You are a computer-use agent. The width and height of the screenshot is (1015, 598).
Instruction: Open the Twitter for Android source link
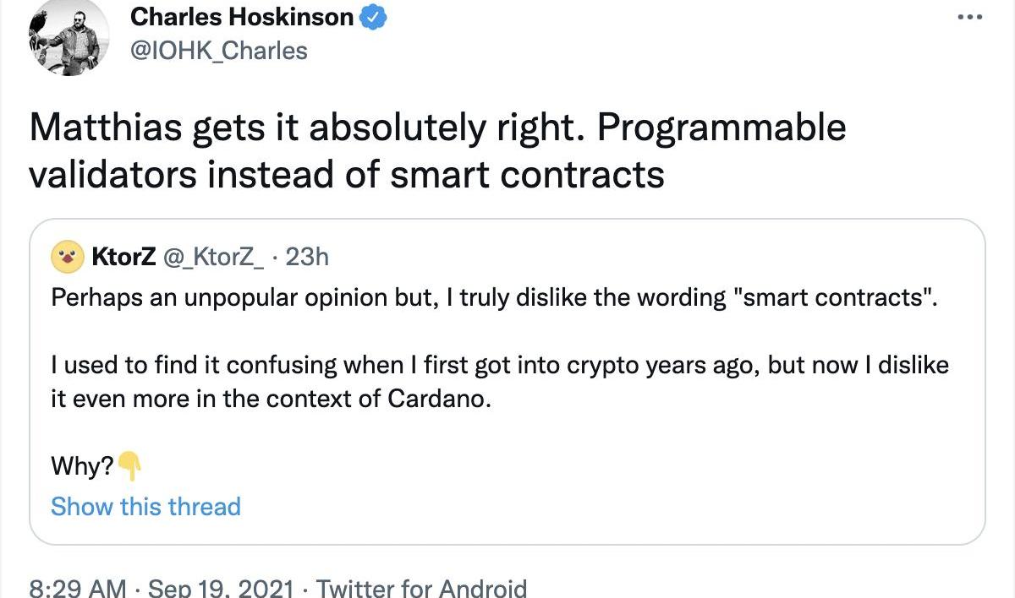coord(421,589)
